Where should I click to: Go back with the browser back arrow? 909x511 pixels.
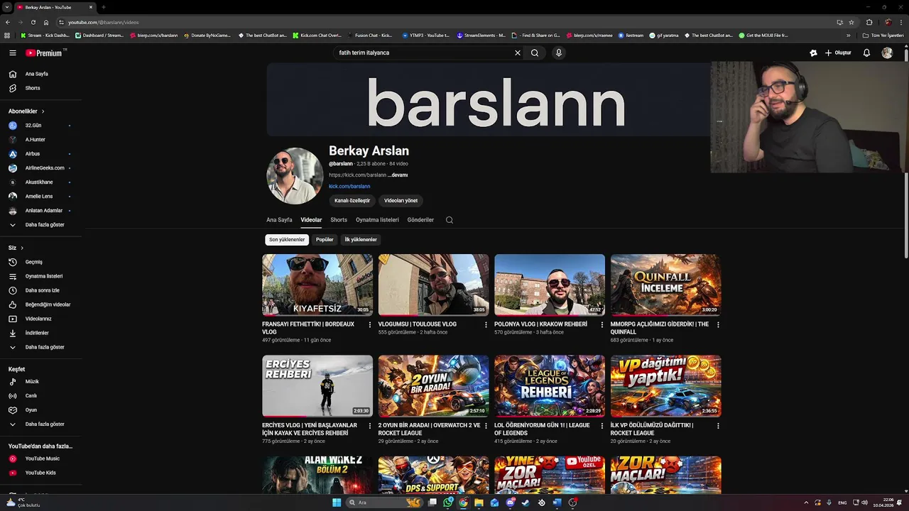coord(7,22)
